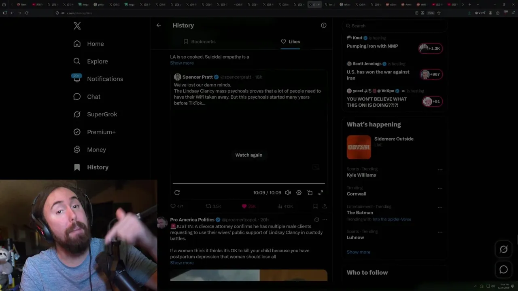518x291 pixels.
Task: Open Sidemen: Outside live thumbnail
Action: point(359,147)
